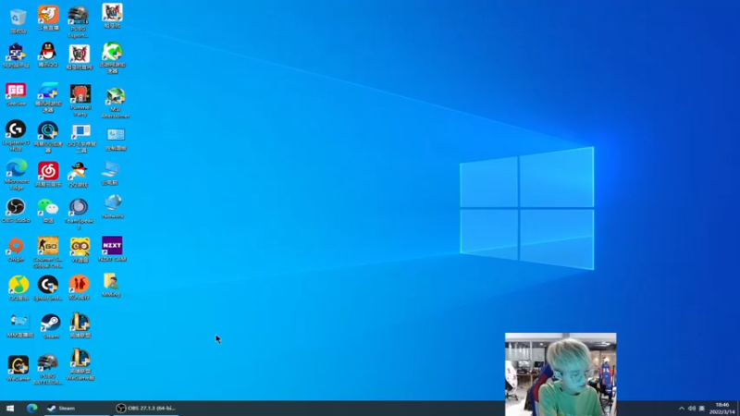Launch the QQ Games desktop shortcut
This screenshot has height=416, width=740.
tap(79, 175)
